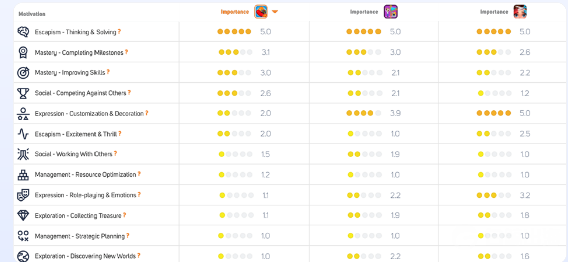Click the trophy icon for Social - Competing Against Others
The image size is (568, 262).
click(23, 93)
